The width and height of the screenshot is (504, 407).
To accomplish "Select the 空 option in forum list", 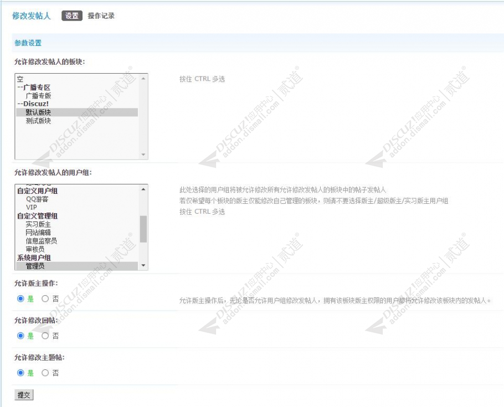I will 77,79.
